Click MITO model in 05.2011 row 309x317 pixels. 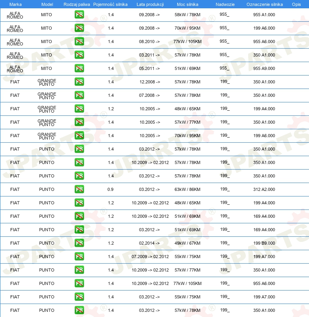pyautogui.click(x=47, y=68)
